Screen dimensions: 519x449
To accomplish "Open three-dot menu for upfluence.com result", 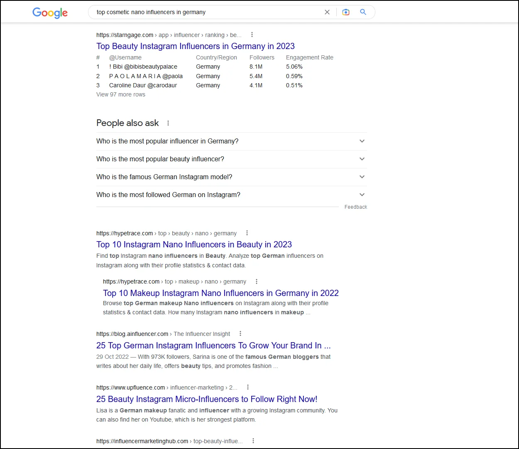I will click(x=248, y=387).
